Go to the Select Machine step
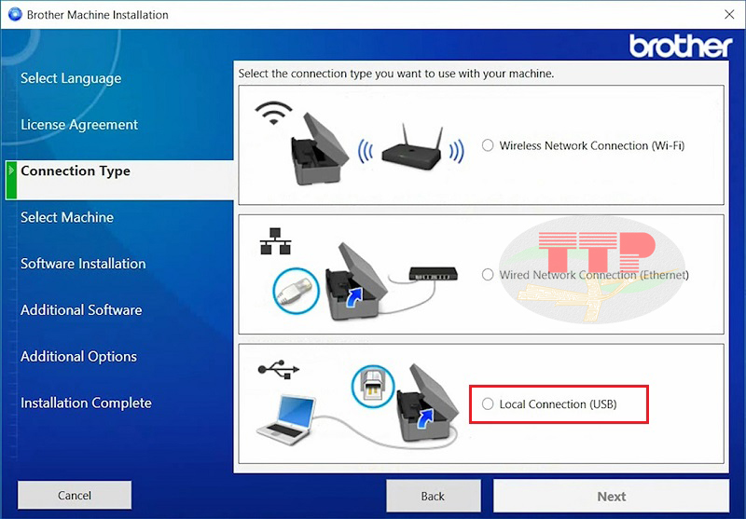The width and height of the screenshot is (746, 519). tap(67, 217)
